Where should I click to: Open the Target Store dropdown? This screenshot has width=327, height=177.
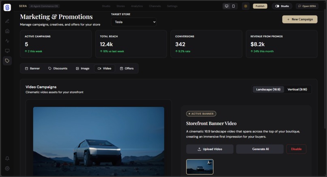(x=133, y=22)
